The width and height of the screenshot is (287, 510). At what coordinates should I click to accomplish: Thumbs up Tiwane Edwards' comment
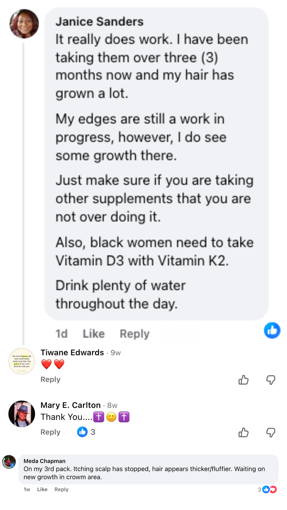tap(243, 380)
